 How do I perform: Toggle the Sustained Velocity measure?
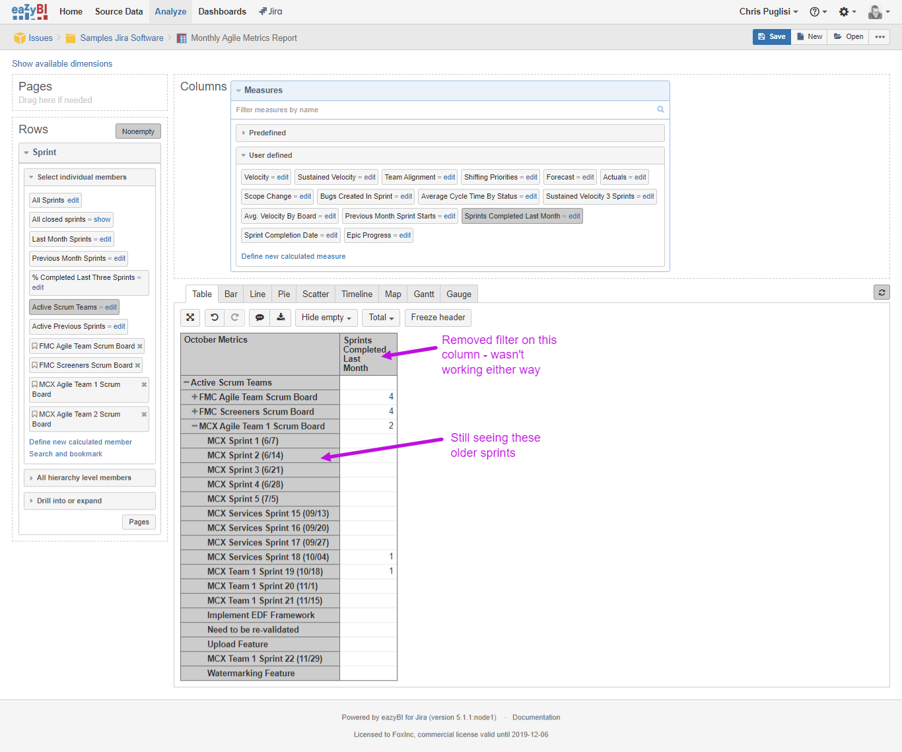pos(326,177)
